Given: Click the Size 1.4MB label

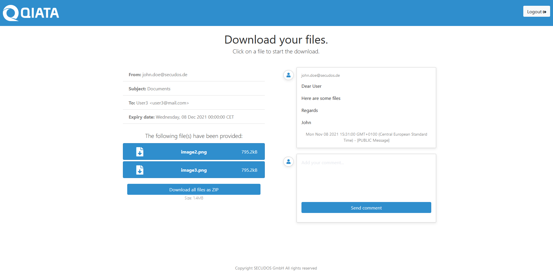Looking at the screenshot, I should click(x=194, y=198).
